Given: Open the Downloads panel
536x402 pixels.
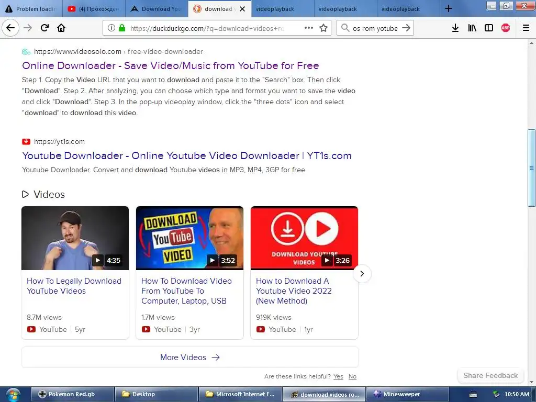Looking at the screenshot, I should tap(455, 28).
